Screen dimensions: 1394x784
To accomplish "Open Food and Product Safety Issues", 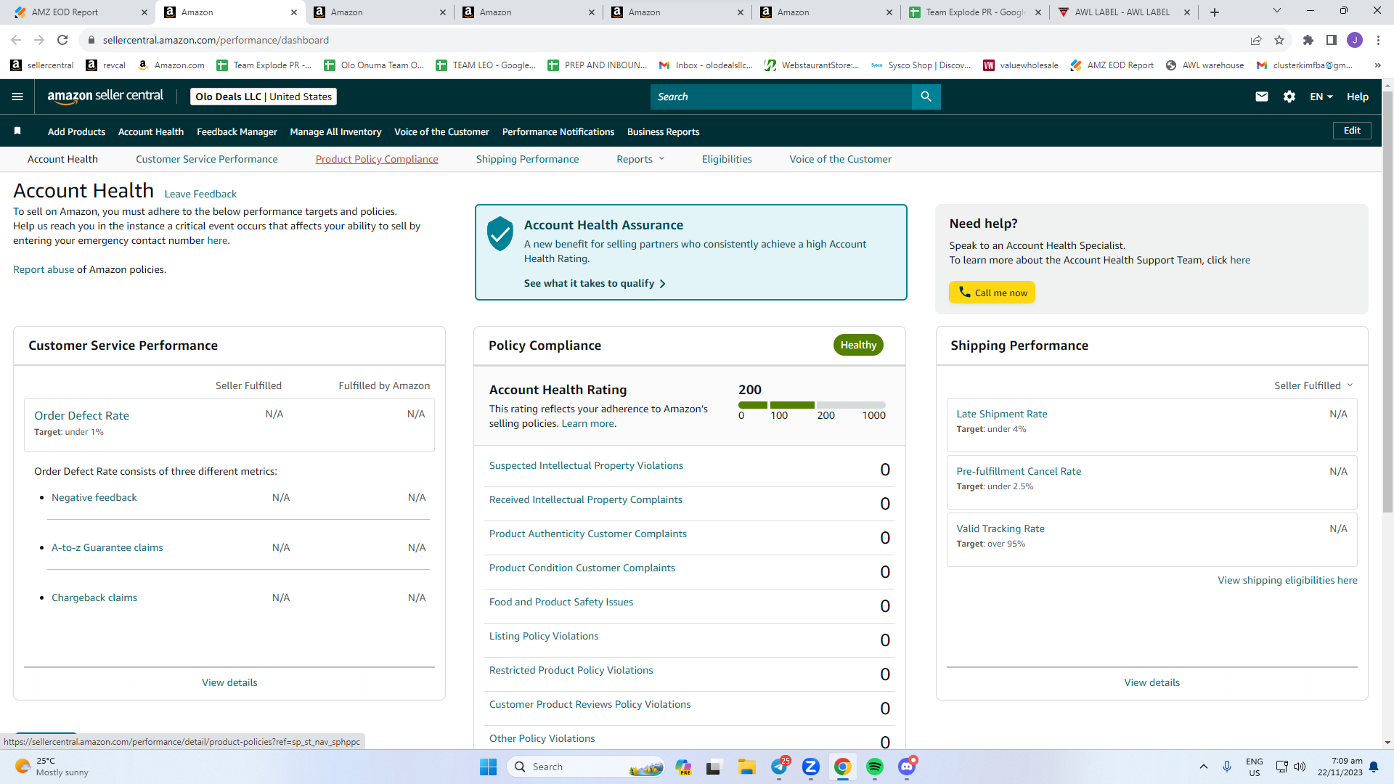I will pyautogui.click(x=561, y=602).
